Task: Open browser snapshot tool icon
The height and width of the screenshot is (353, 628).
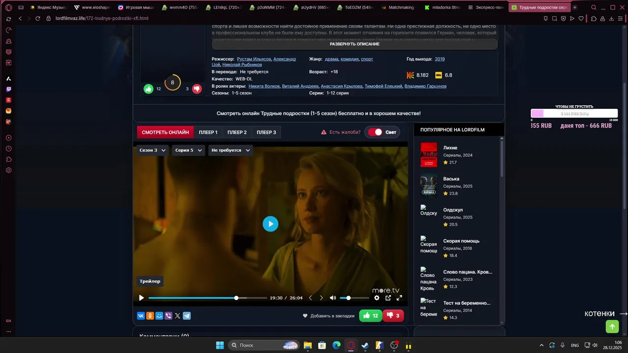Action: pyautogui.click(x=554, y=18)
